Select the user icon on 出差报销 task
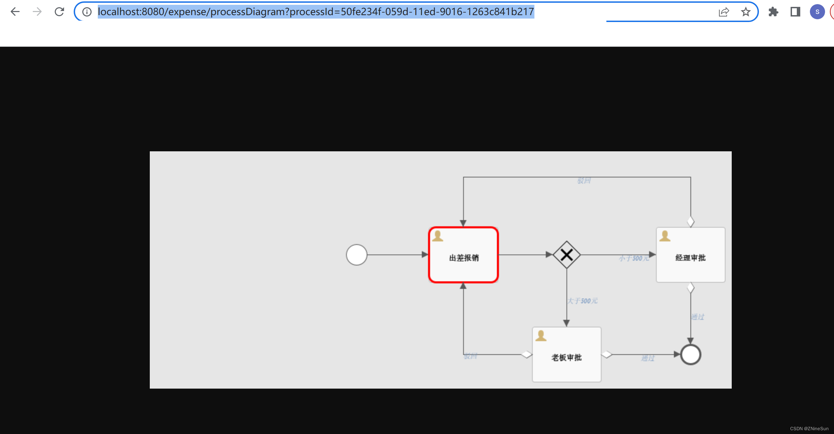This screenshot has width=834, height=434. point(438,237)
